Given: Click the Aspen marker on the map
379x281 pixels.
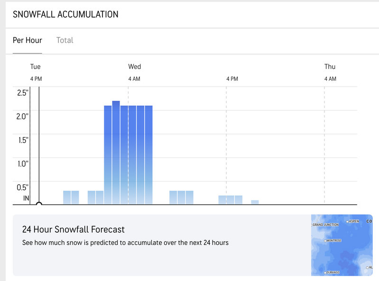Looking at the screenshot, I should [x=348, y=221].
